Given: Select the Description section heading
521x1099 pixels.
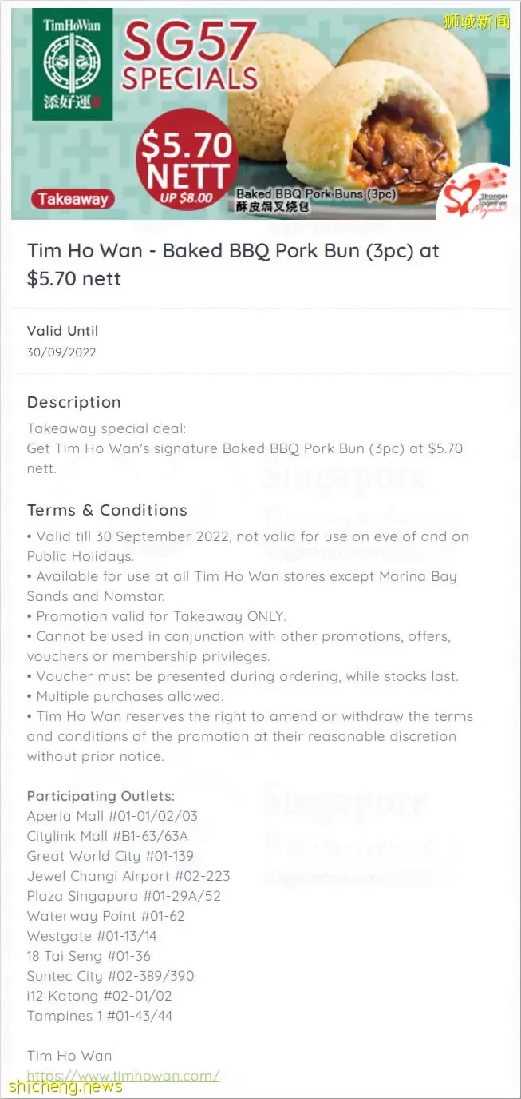Looking at the screenshot, I should (74, 402).
